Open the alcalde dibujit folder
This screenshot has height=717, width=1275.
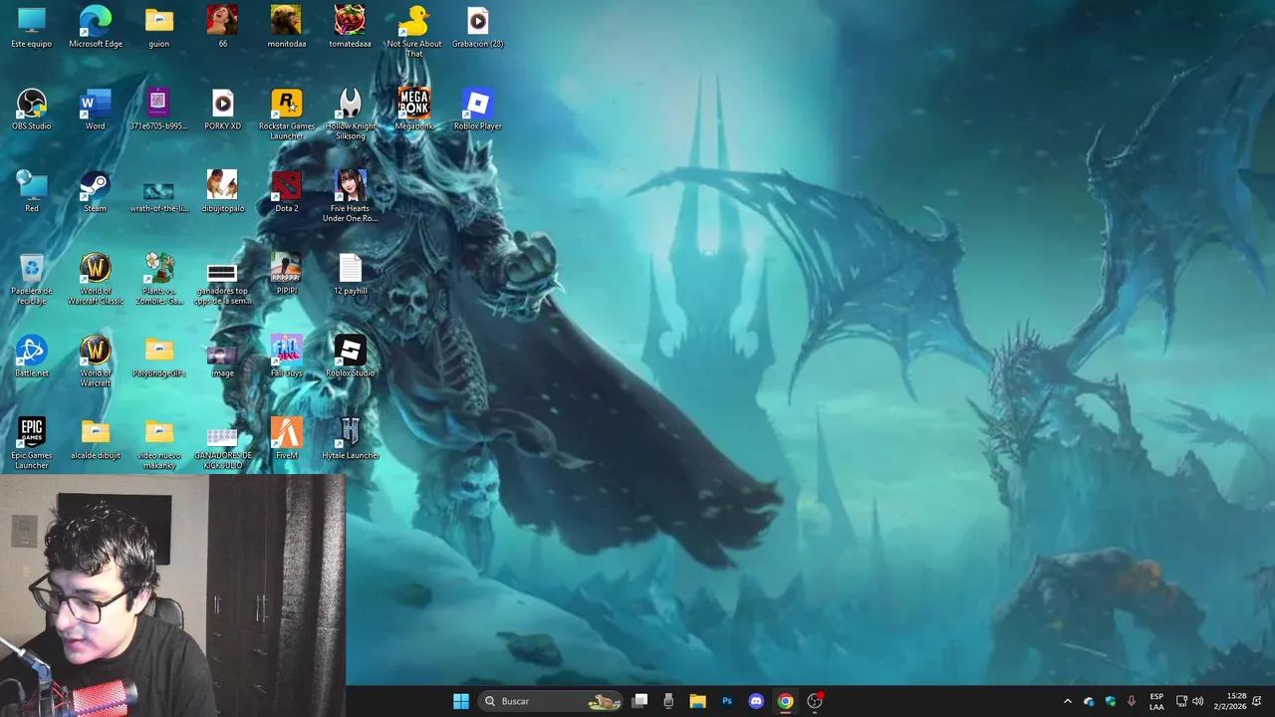(x=96, y=440)
